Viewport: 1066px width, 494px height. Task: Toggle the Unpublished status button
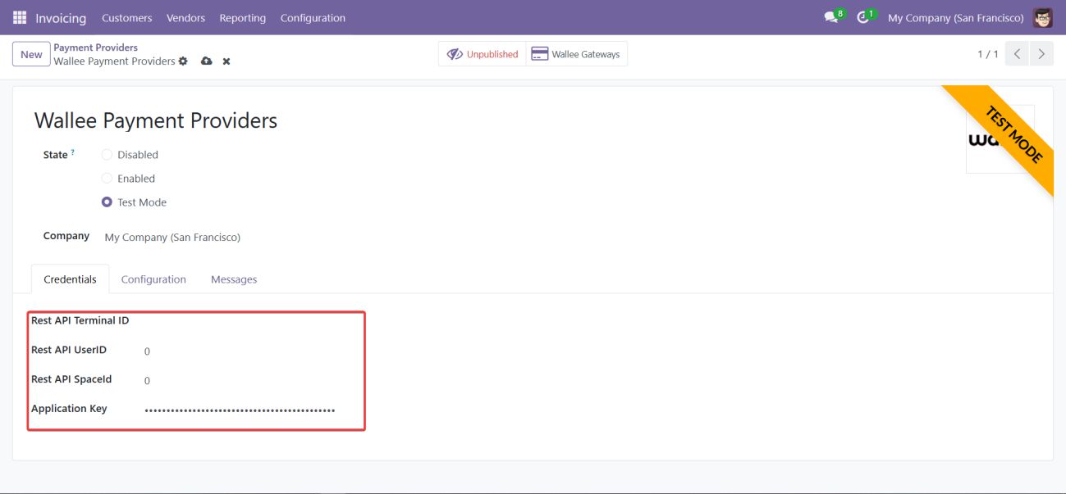pos(483,54)
